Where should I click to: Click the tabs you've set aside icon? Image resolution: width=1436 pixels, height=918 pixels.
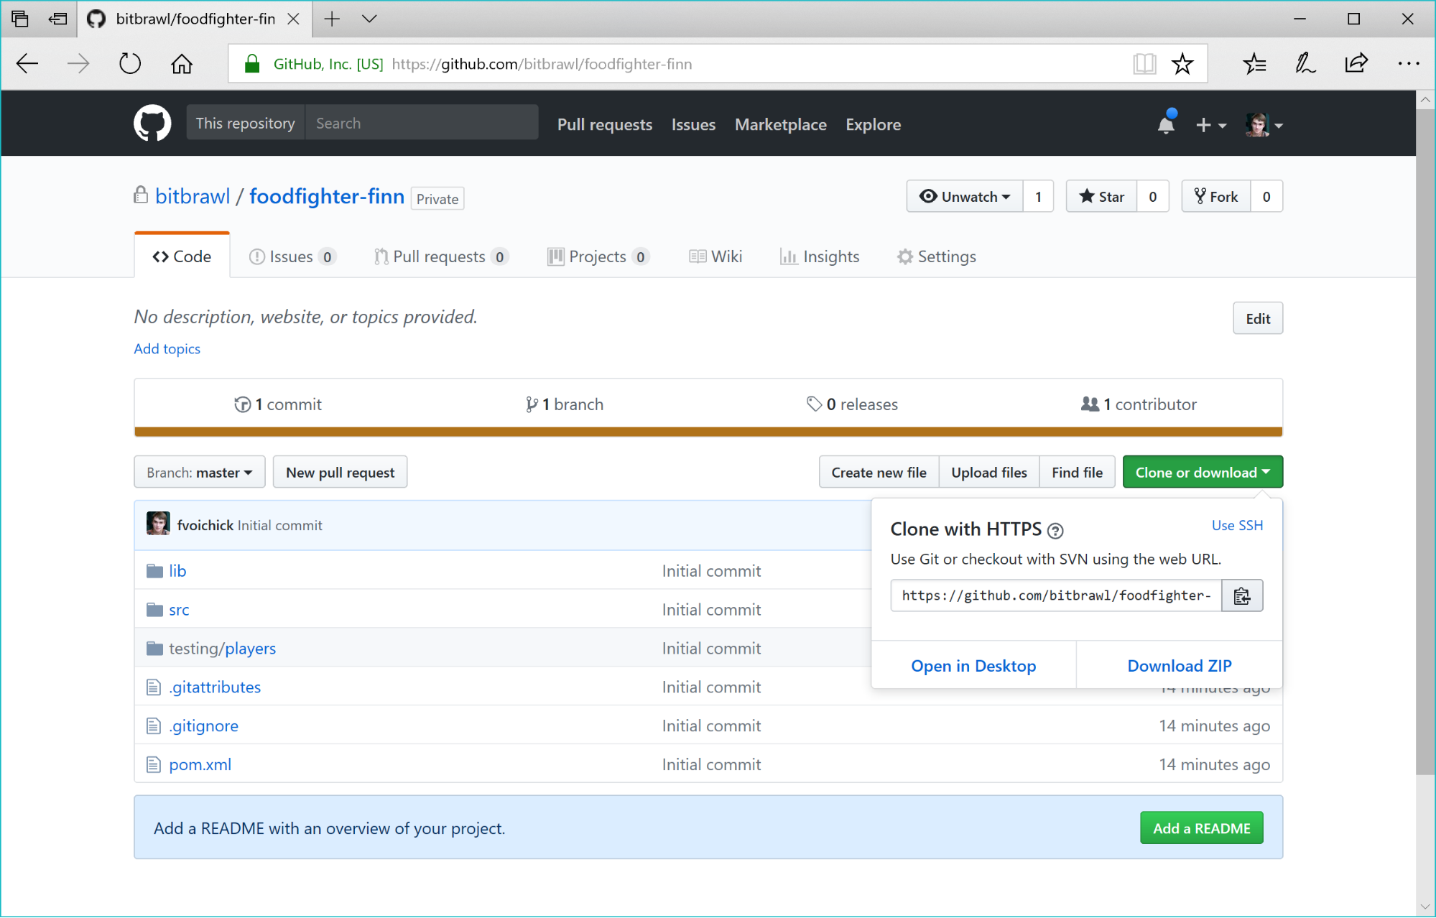point(20,19)
